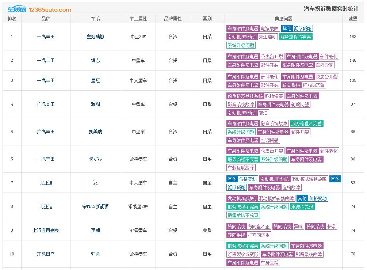Open the 宋PLUS新能源 car series link
Screen dimensions: 367x270
click(x=96, y=206)
